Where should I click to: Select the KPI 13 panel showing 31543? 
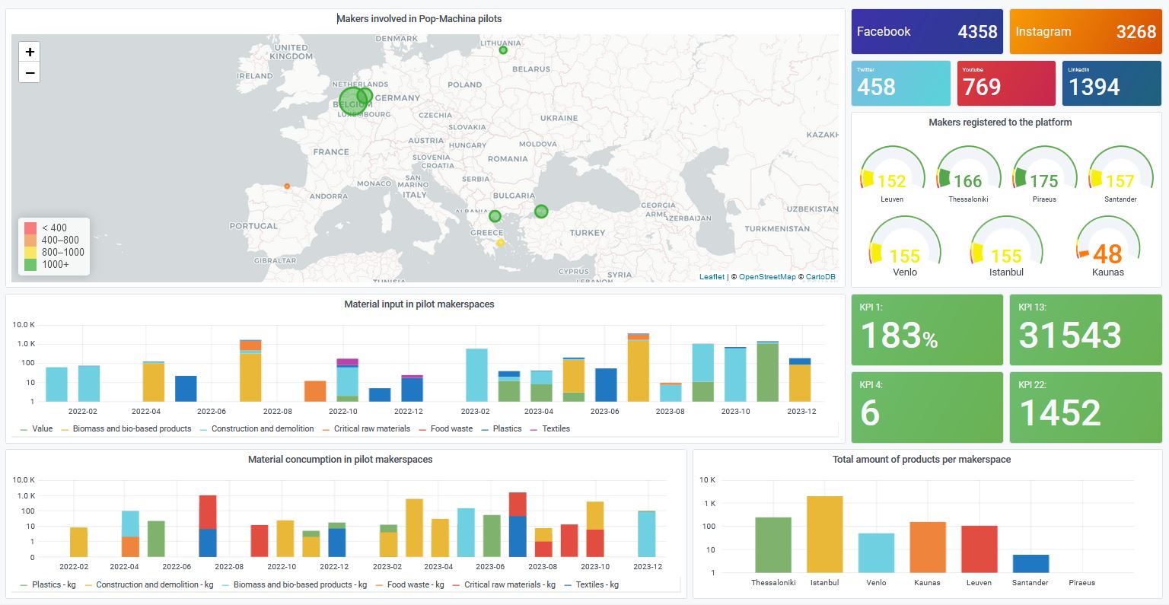1086,330
